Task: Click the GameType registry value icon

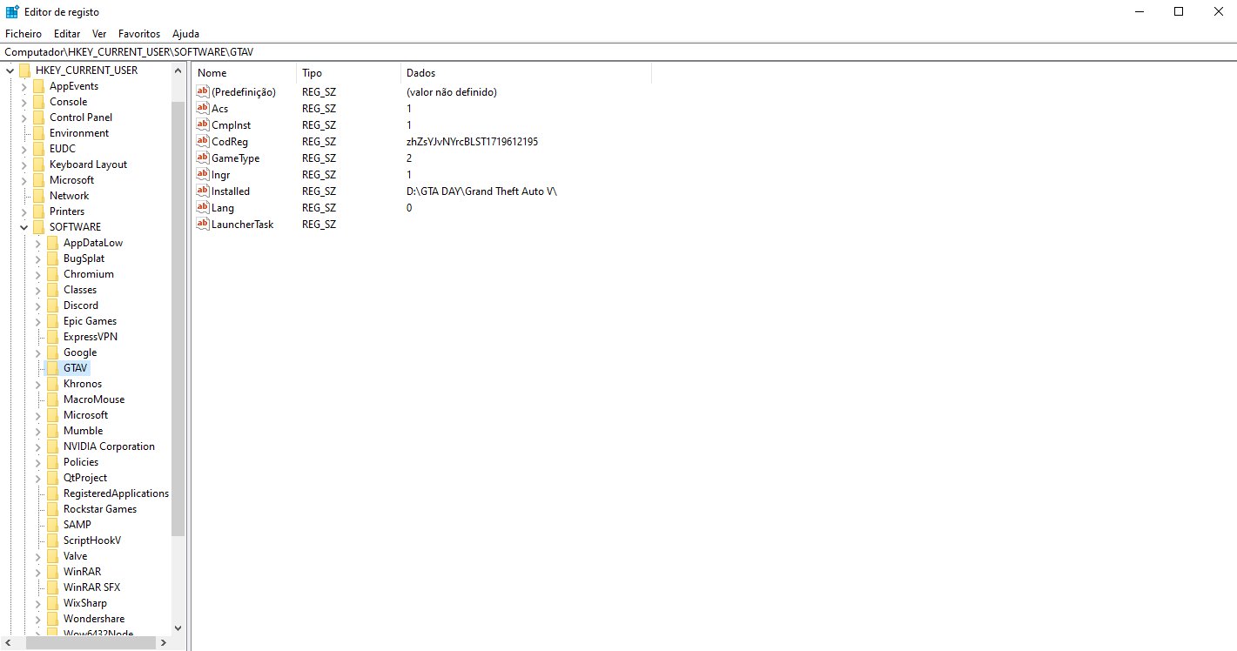Action: pyautogui.click(x=204, y=158)
